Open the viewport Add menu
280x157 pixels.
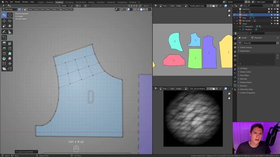(x=42, y=10)
